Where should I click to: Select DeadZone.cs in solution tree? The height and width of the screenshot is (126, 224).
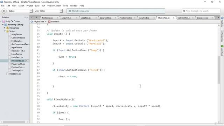point(15,74)
